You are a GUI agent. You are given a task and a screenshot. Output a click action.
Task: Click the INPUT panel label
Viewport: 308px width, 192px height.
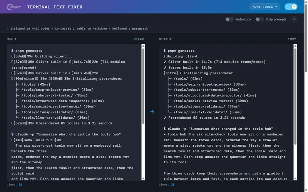(x=12, y=39)
